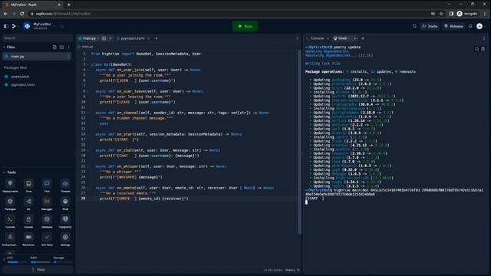The image size is (491, 276).
Task: Open the Packages tool icon
Action: [x=10, y=201]
